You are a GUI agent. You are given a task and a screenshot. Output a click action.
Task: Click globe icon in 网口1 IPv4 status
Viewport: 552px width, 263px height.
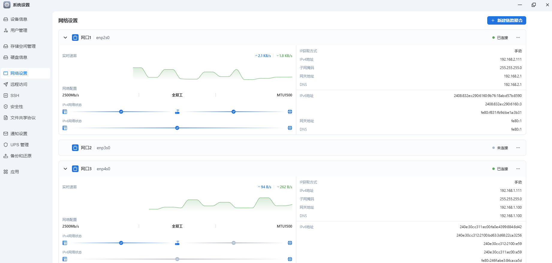click(290, 112)
